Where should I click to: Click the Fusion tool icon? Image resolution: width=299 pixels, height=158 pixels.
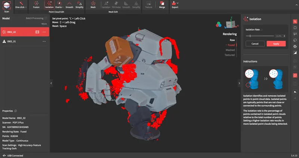(36, 4)
